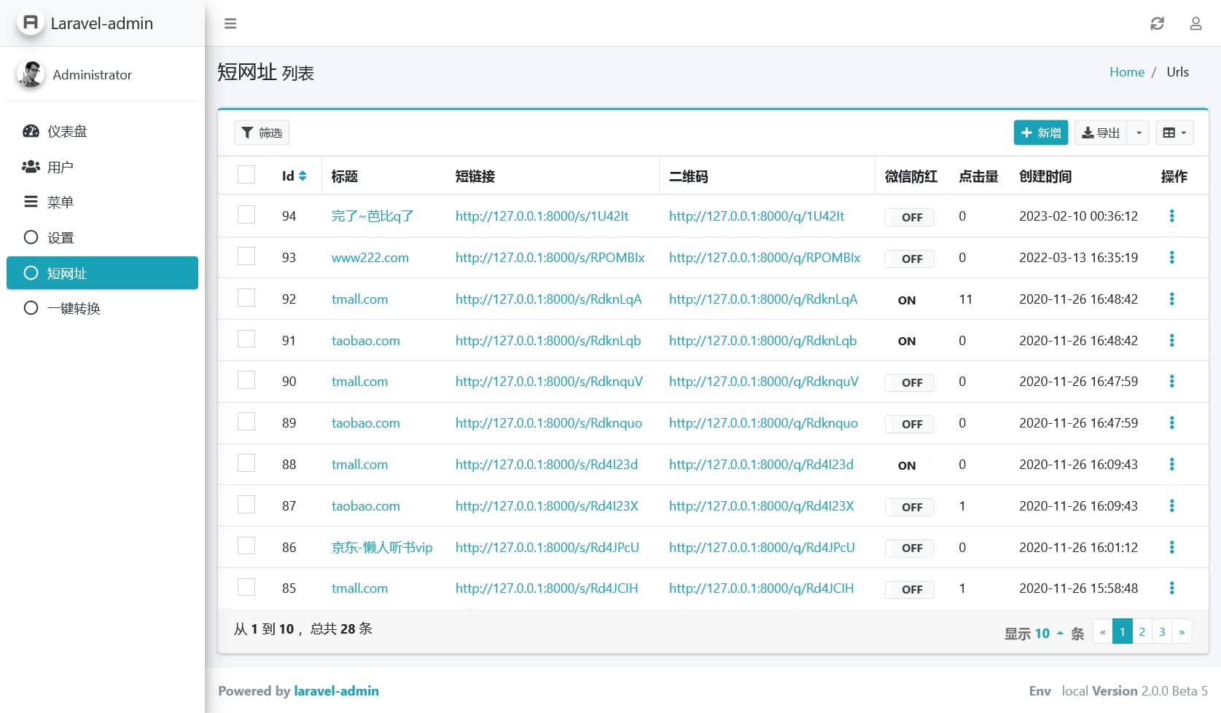Check the checkbox for row 93

[x=246, y=257]
